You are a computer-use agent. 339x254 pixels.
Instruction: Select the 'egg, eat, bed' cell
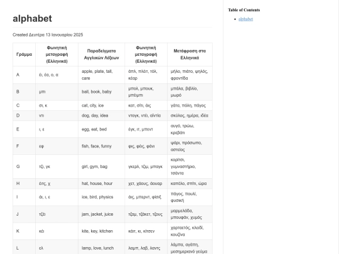coord(102,129)
